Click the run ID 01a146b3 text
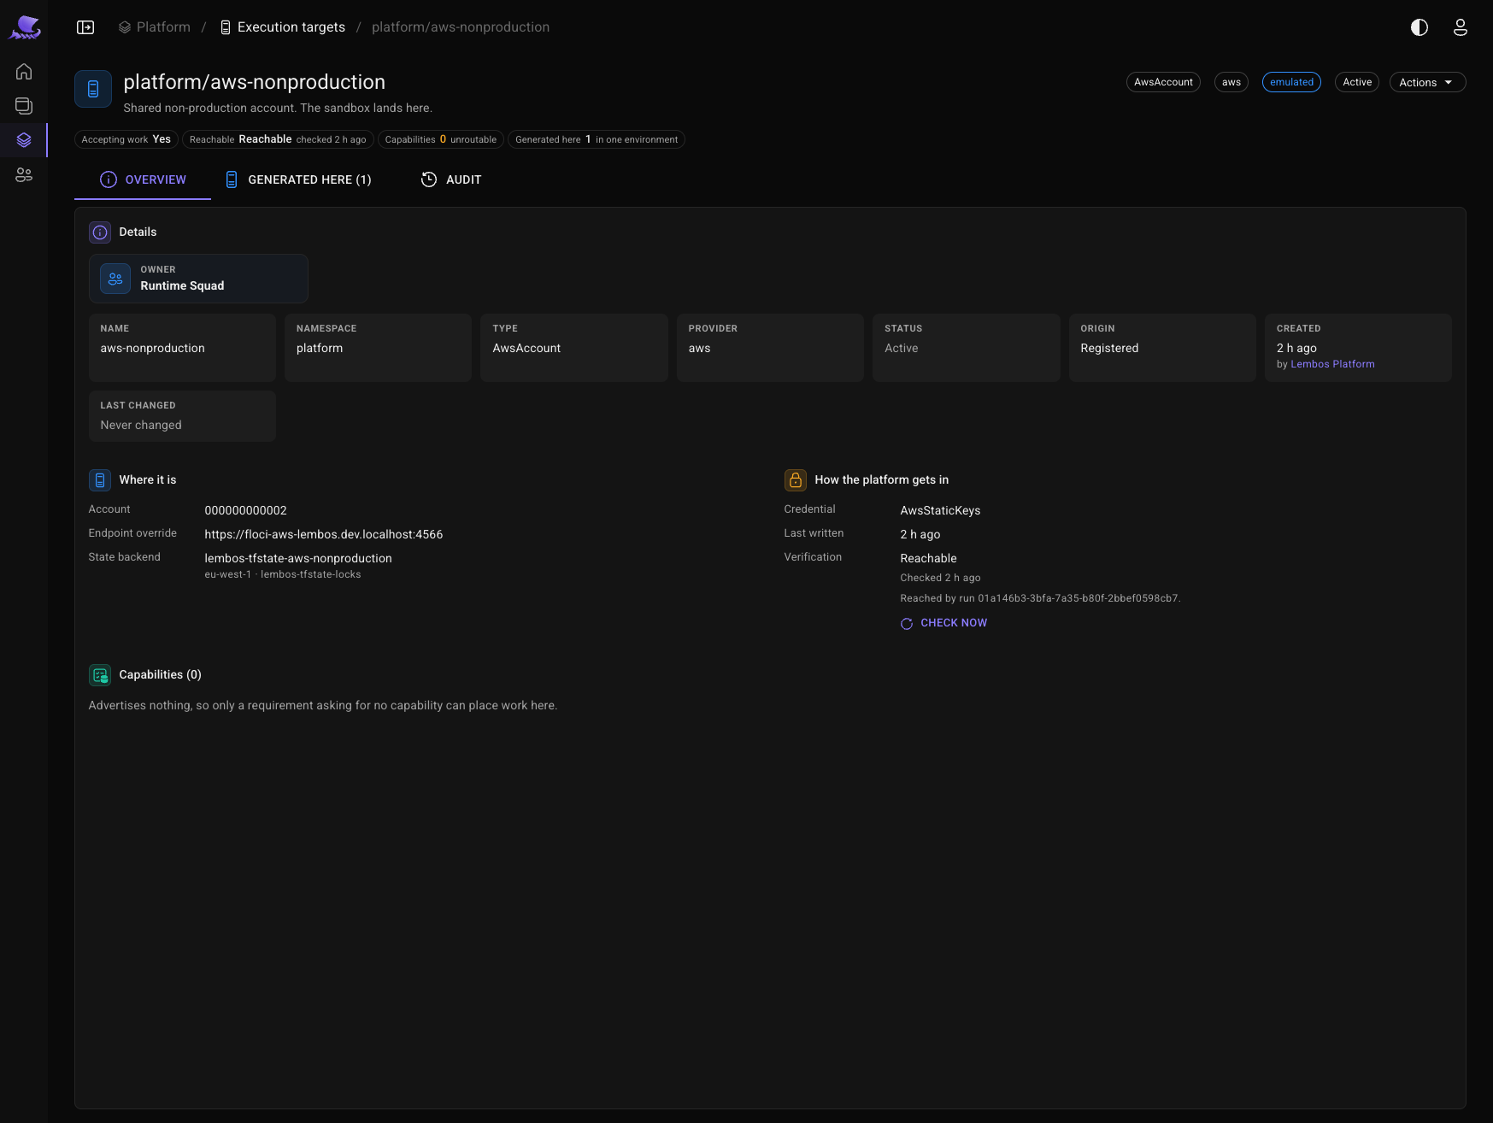Viewport: 1493px width, 1123px height. click(1079, 598)
